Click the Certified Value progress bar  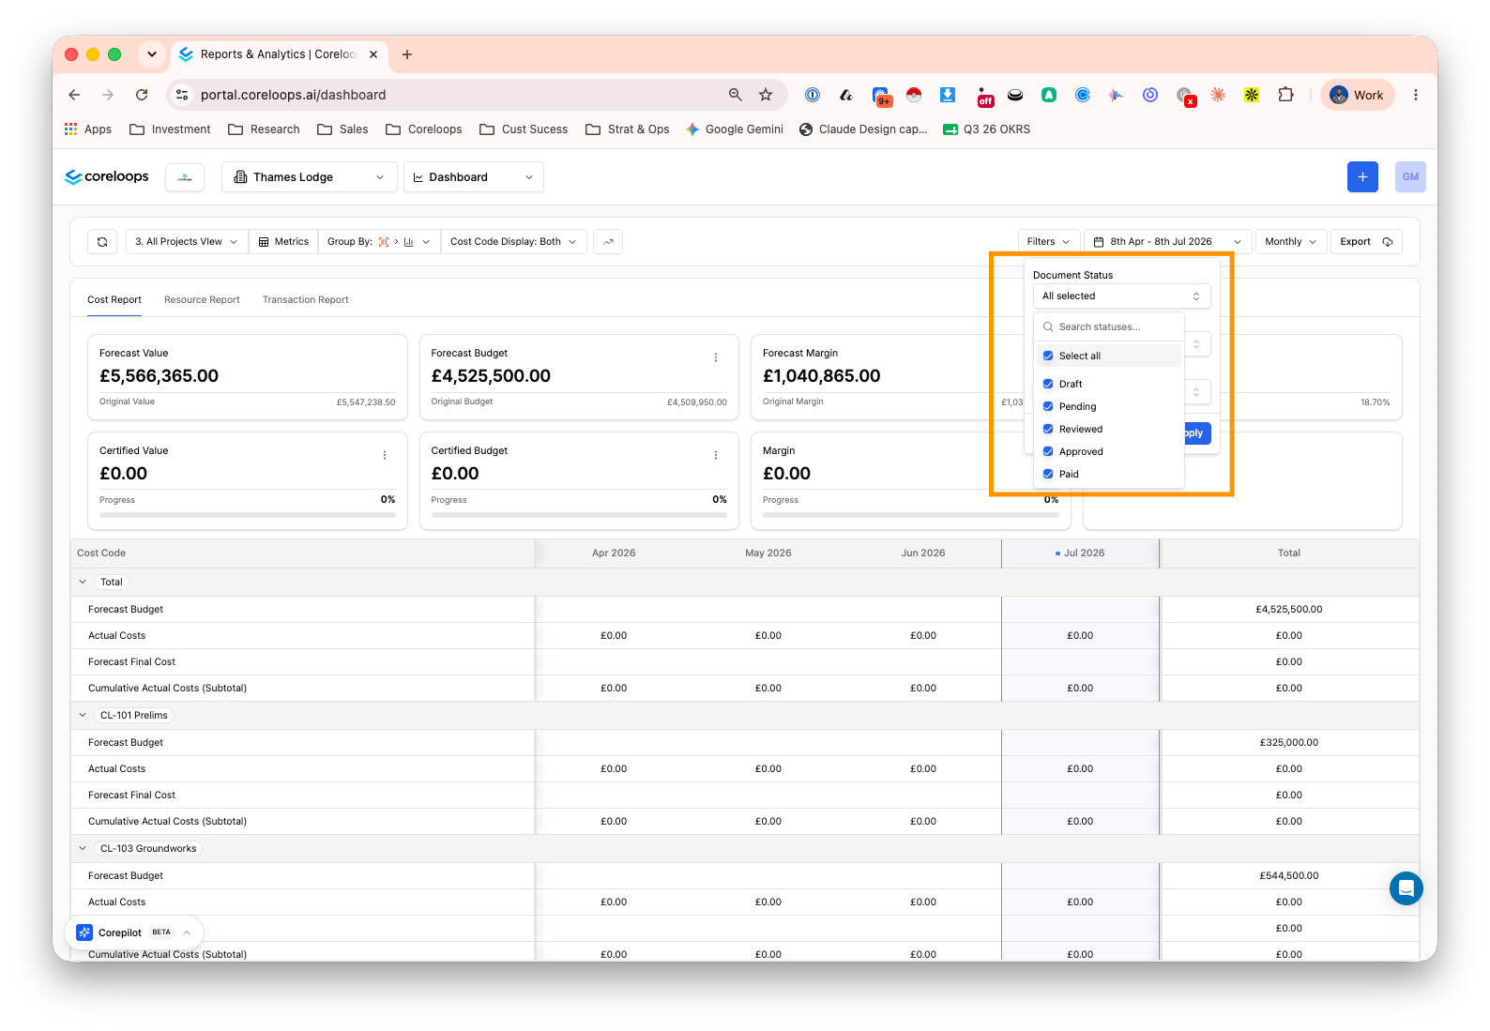pyautogui.click(x=248, y=515)
